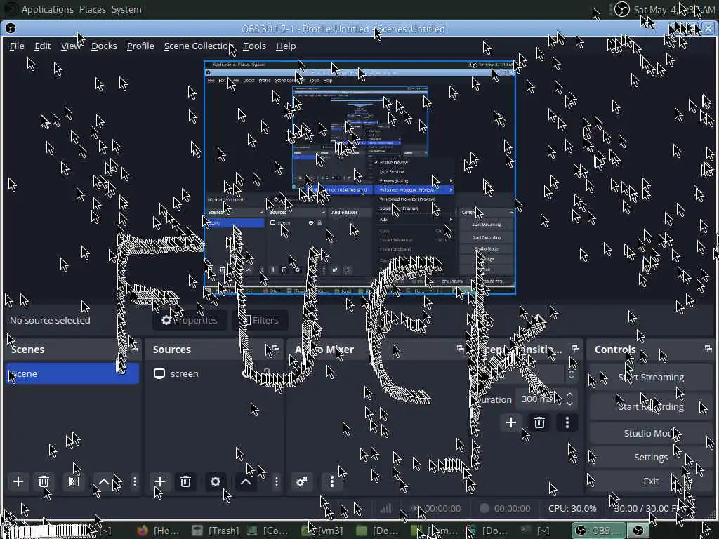Open the Profile menu
This screenshot has width=719, height=539.
(x=140, y=46)
